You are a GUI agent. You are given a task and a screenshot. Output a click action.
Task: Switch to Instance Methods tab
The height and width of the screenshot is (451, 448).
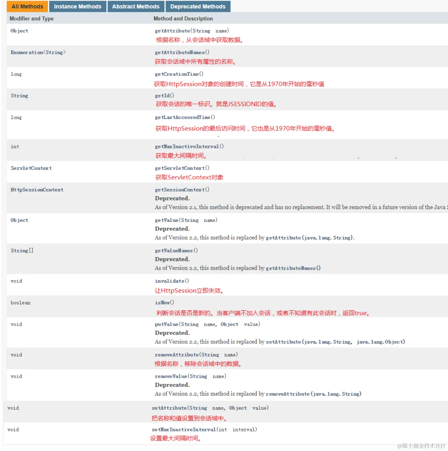point(78,6)
